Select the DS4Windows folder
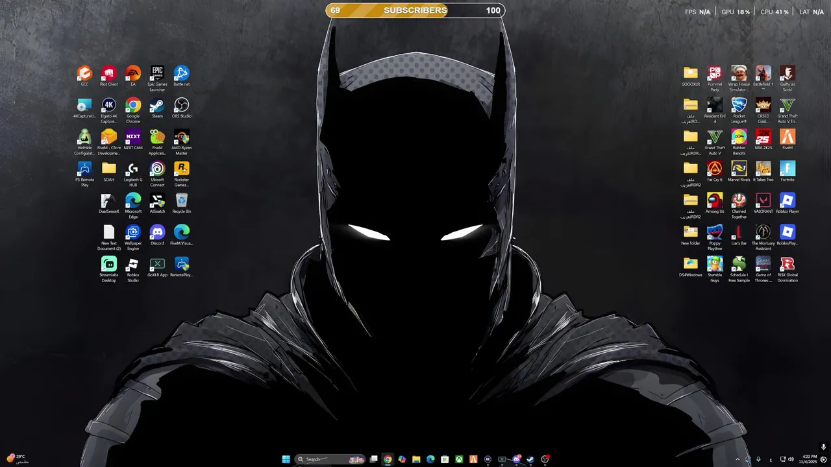The image size is (831, 467). (691, 267)
